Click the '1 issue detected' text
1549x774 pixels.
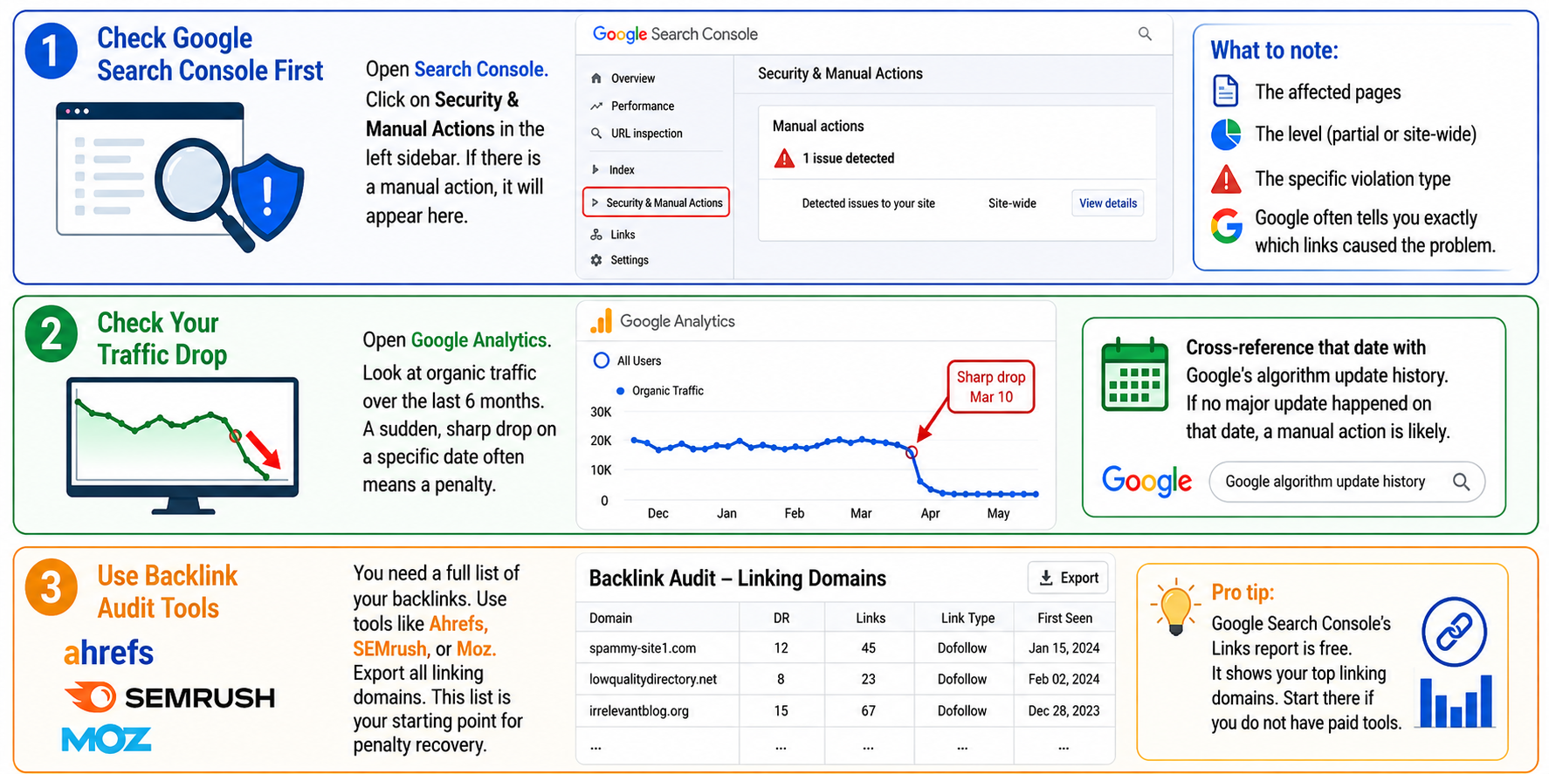click(849, 158)
